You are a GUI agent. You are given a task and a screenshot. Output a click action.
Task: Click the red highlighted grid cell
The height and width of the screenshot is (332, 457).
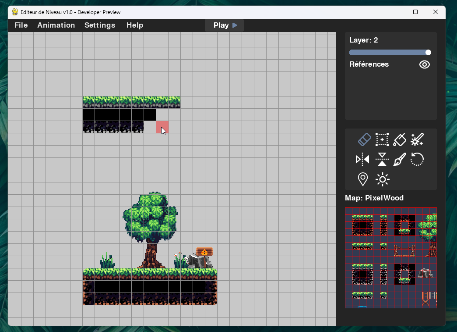tap(162, 127)
